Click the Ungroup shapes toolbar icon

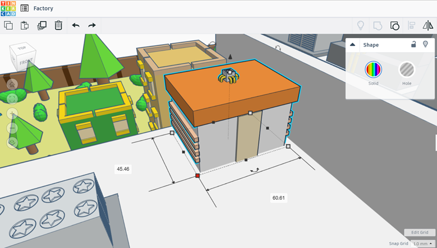394,26
